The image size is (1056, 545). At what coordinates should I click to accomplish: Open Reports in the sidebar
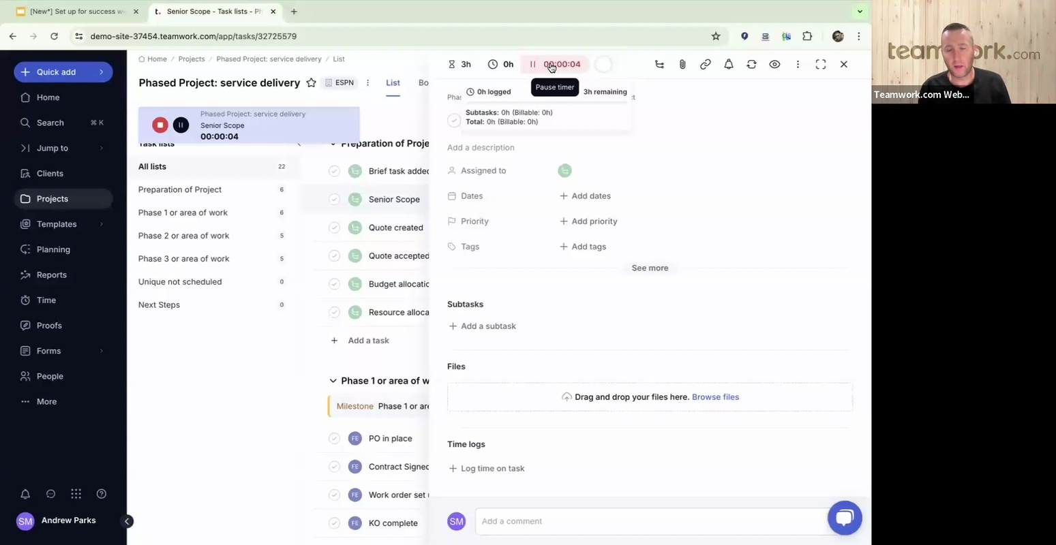52,275
